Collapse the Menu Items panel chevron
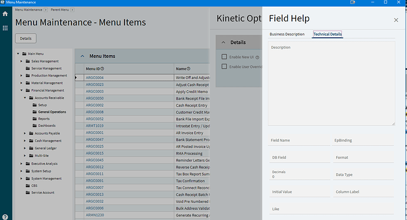Screen dimensions: 407x220 click(82, 56)
